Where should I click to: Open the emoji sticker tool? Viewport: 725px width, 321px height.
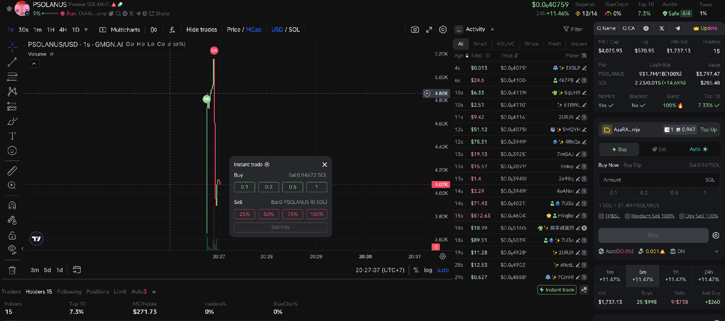tap(12, 150)
